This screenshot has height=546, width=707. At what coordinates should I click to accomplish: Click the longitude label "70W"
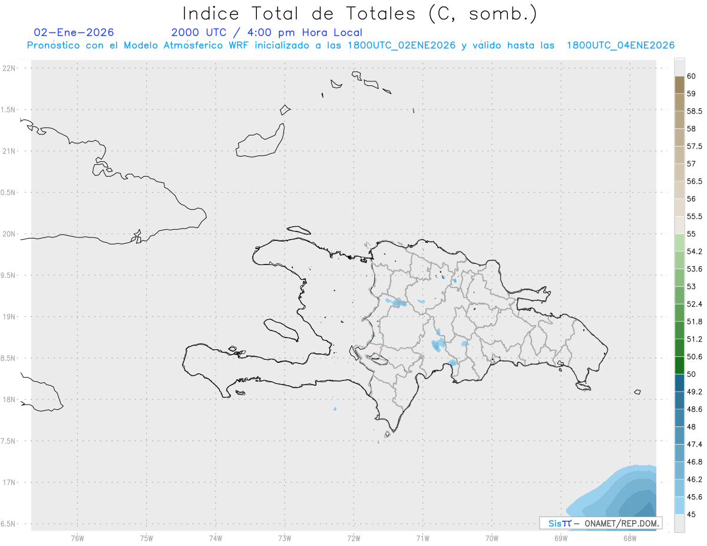(492, 538)
